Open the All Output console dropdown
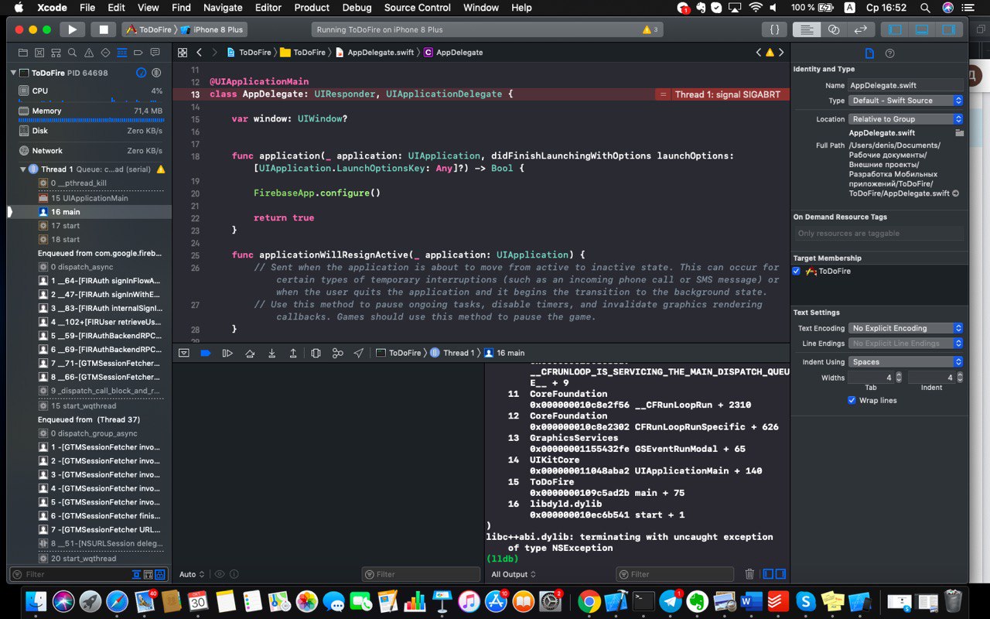Viewport: 990px width, 619px height. click(514, 574)
